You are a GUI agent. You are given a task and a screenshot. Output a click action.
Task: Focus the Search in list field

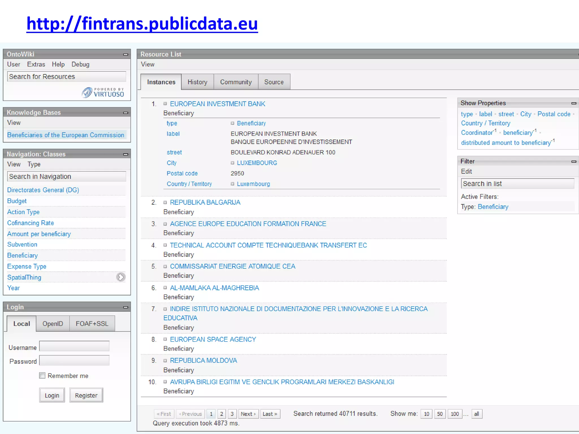(517, 184)
